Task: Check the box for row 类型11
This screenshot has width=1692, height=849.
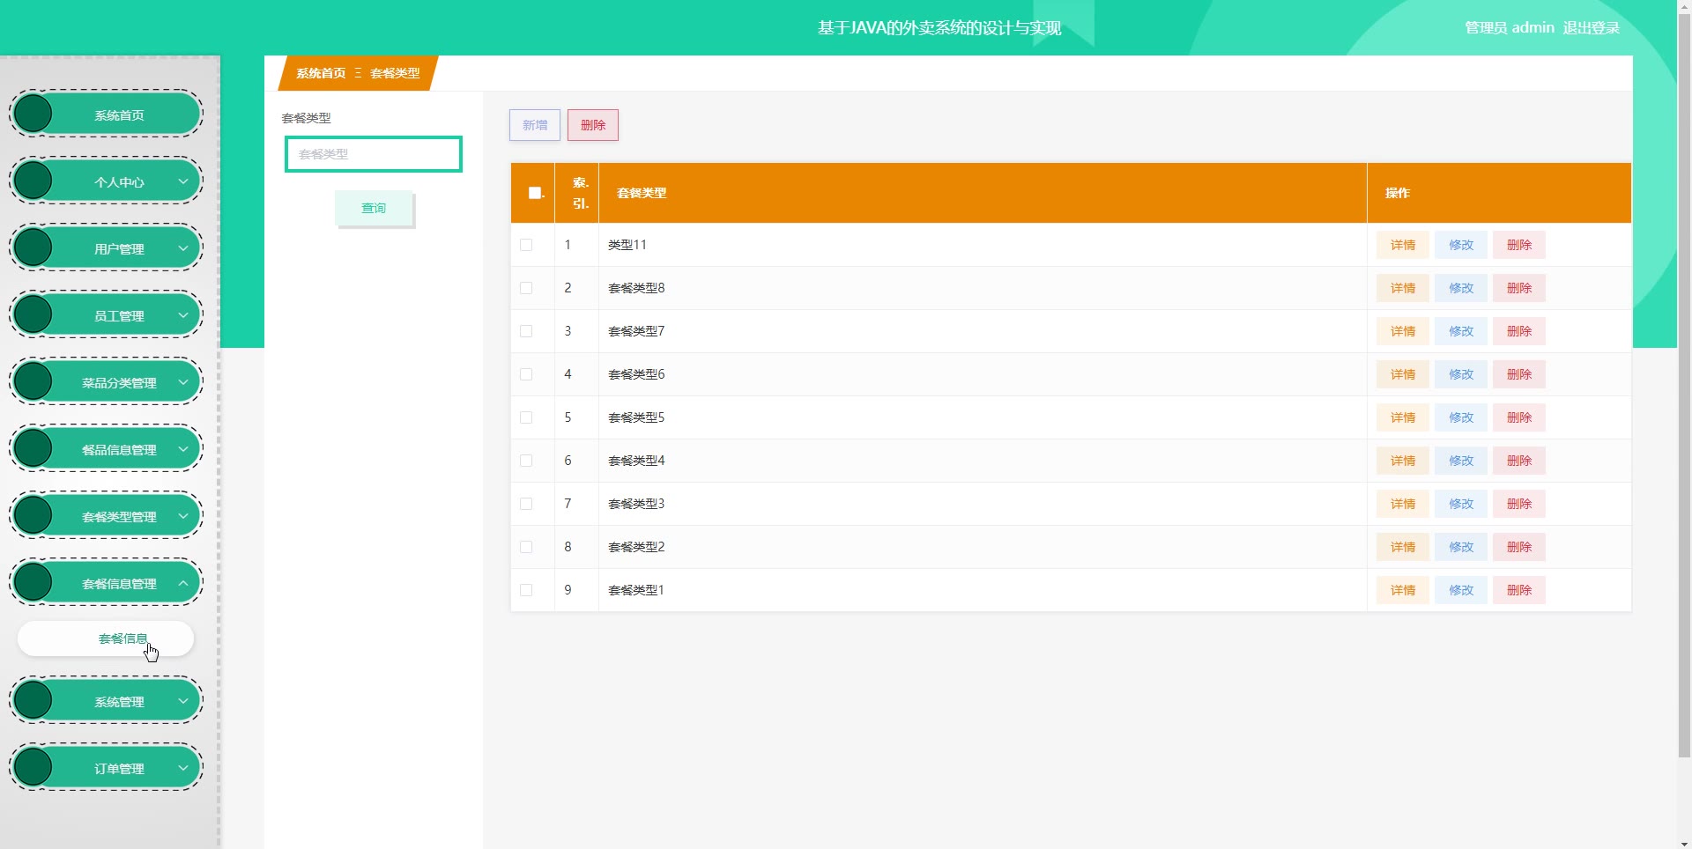Action: tap(526, 245)
